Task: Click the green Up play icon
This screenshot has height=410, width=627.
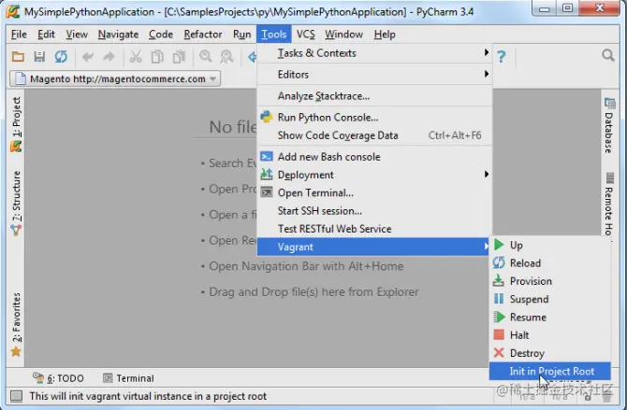Action: [x=499, y=245]
